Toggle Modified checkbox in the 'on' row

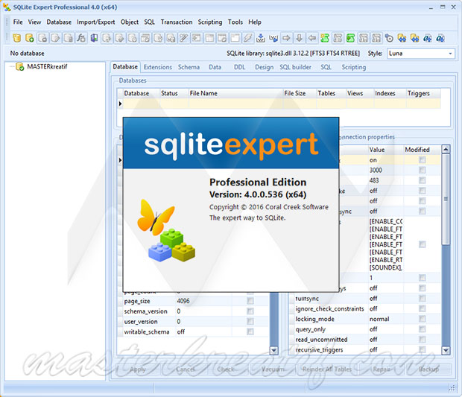pos(423,160)
